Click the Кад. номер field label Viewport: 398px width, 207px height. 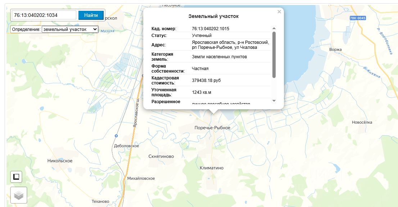click(164, 29)
